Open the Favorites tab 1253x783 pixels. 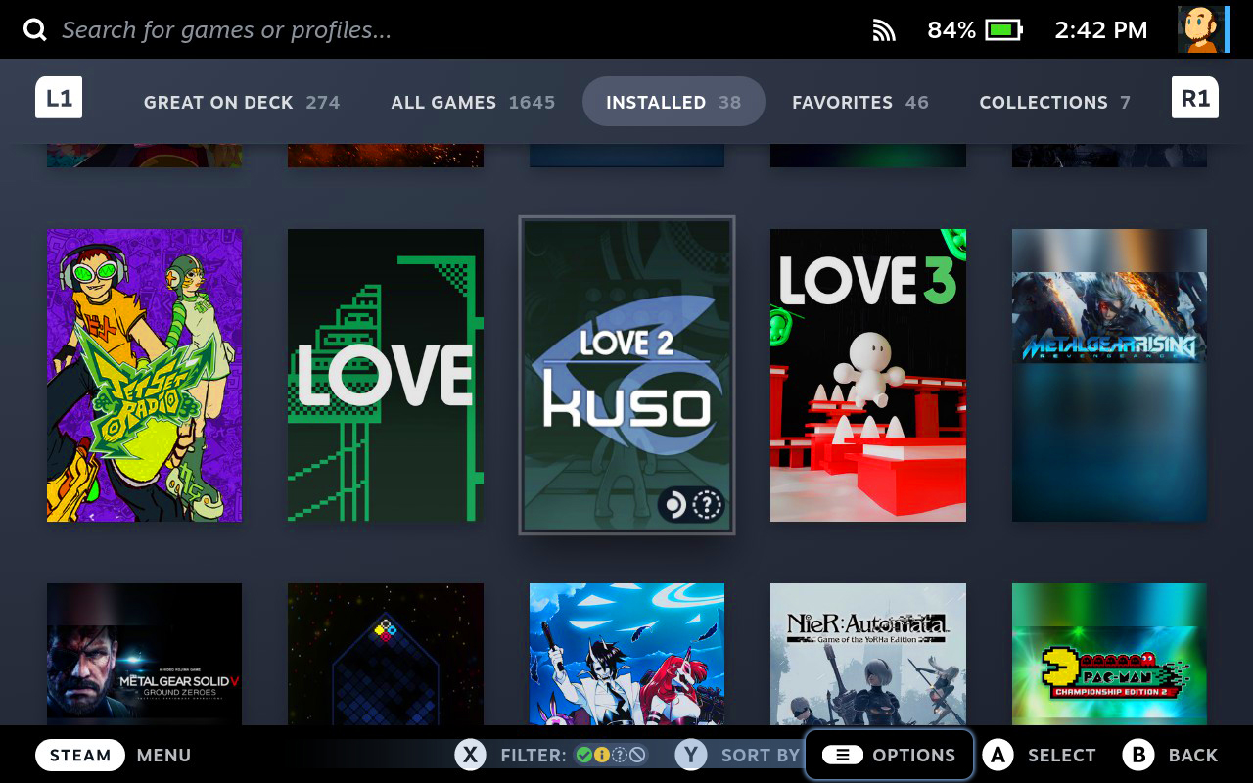(x=860, y=102)
